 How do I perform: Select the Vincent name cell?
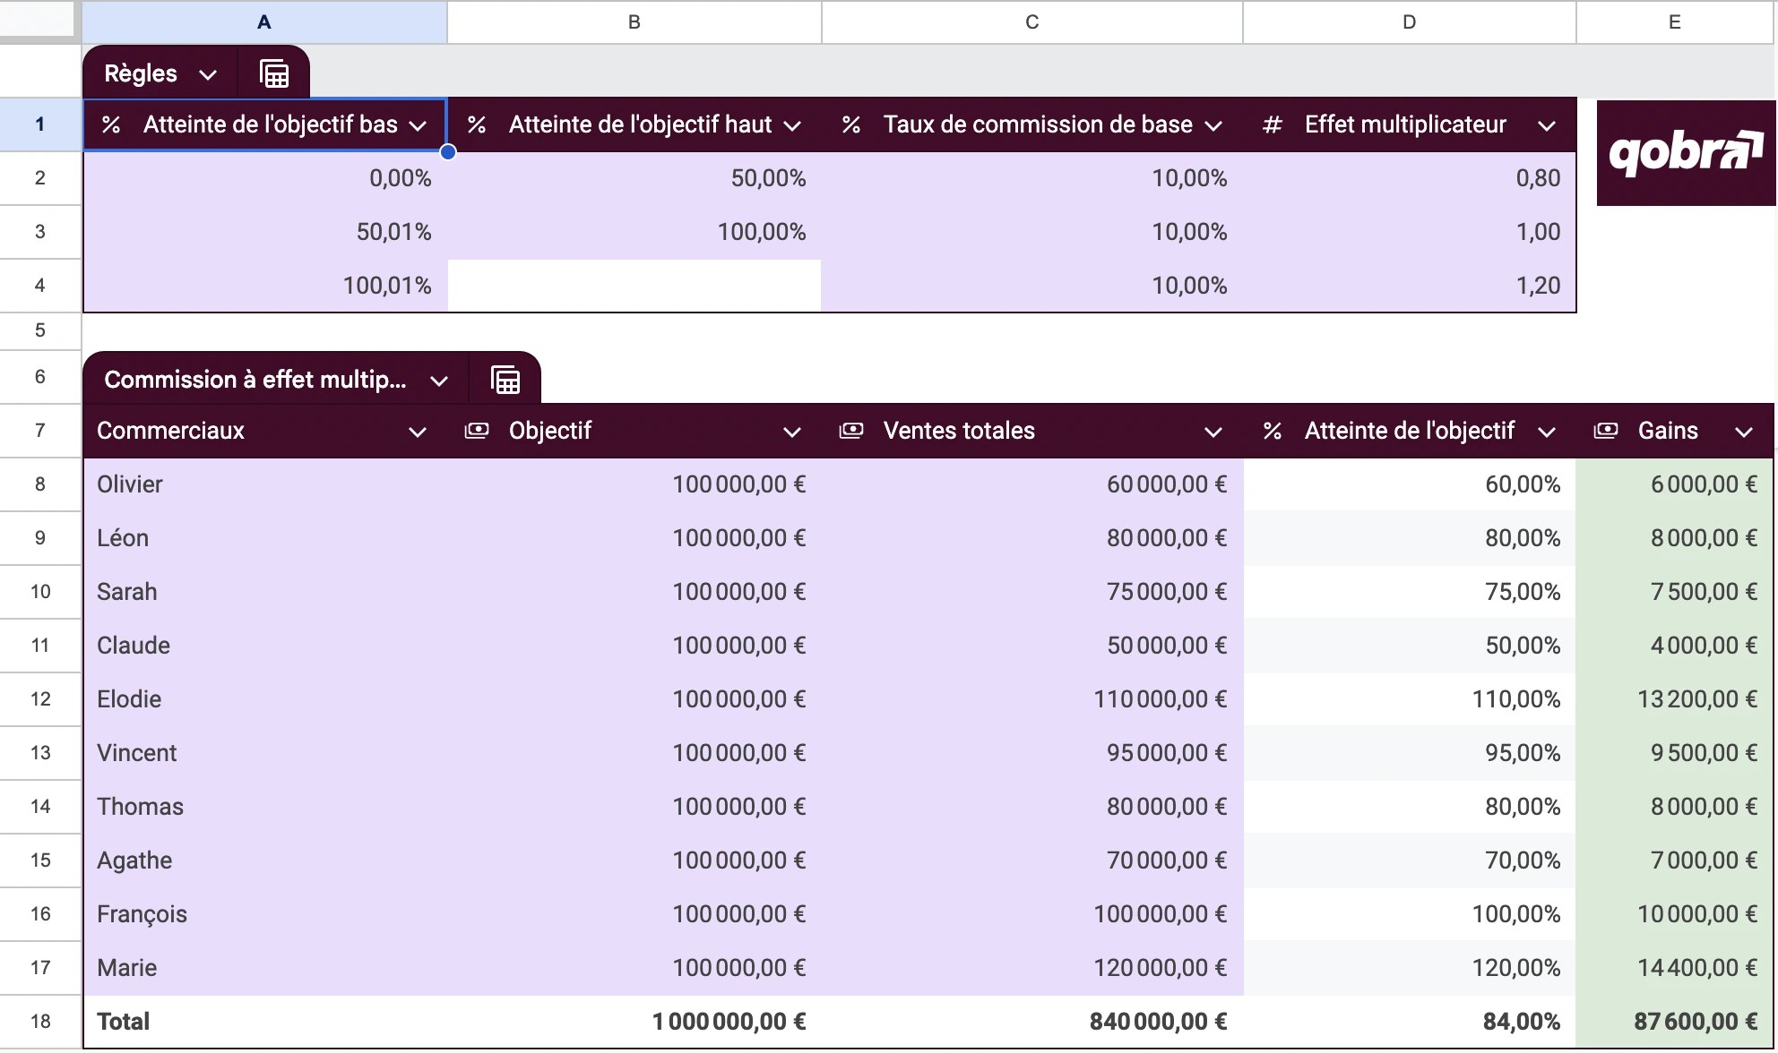click(265, 753)
